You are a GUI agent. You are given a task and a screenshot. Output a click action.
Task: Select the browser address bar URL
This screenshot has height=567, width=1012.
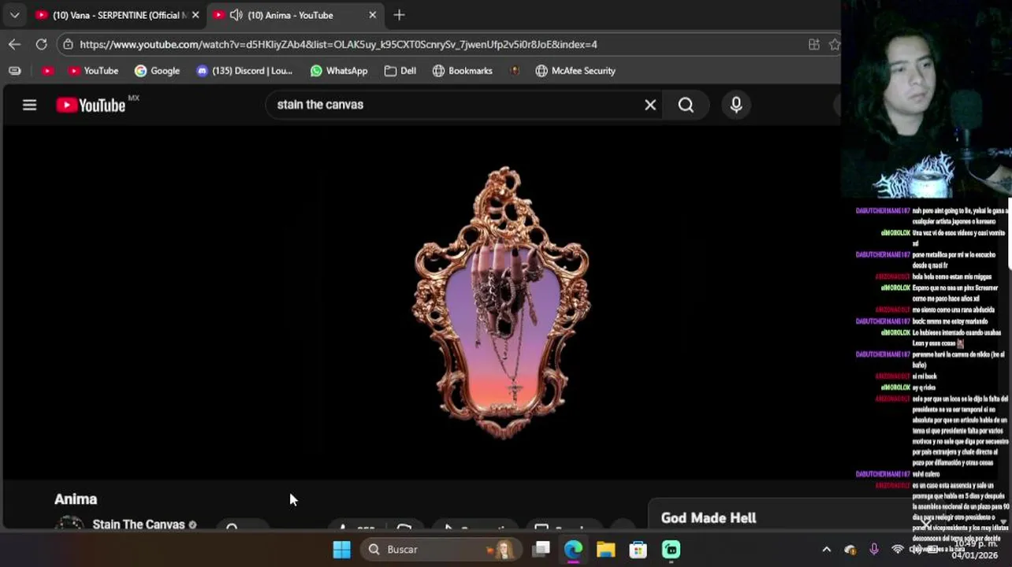(338, 44)
